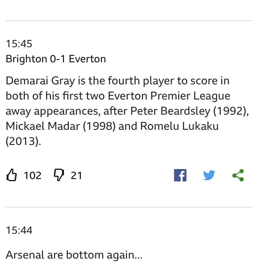Click the phrase 'away appearances' in the post
258x272 pixels.
coord(53,111)
